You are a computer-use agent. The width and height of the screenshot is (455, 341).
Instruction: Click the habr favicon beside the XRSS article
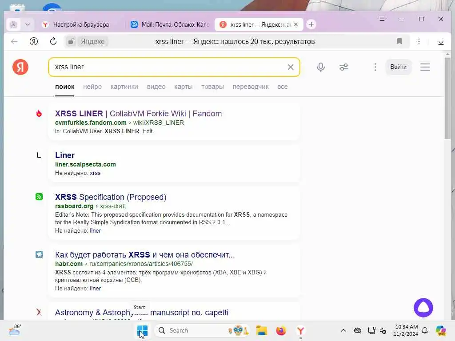click(39, 254)
